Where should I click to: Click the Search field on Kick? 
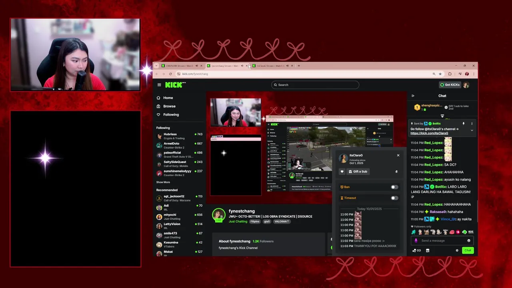click(x=315, y=85)
